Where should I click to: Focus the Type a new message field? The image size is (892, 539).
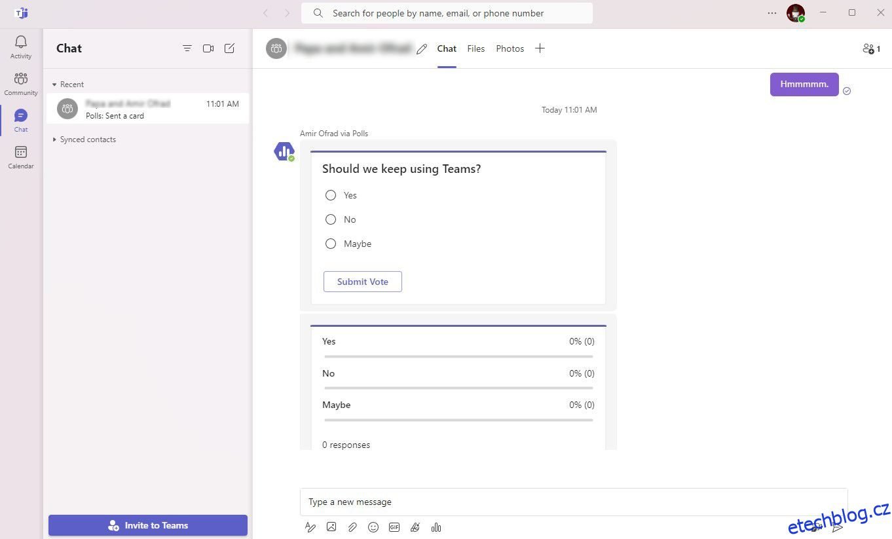(574, 502)
